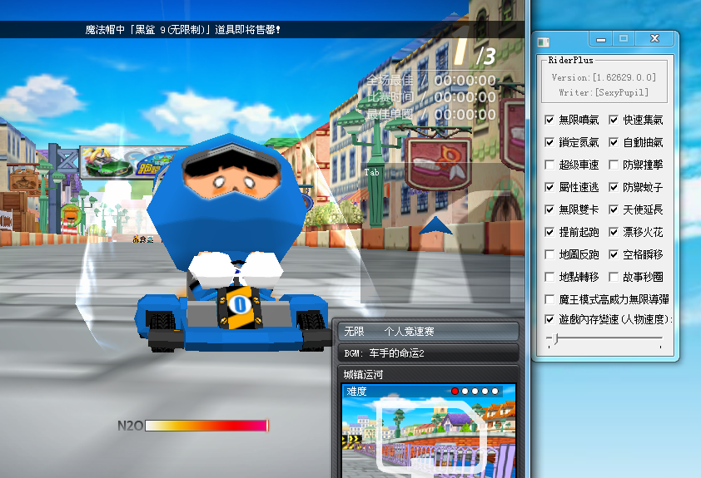Screen dimensions: 701x478
Task: Toggle 屬性速逃 checkbox
Action: tap(549, 187)
